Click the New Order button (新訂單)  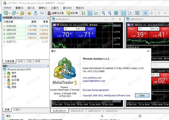[x=72, y=13]
